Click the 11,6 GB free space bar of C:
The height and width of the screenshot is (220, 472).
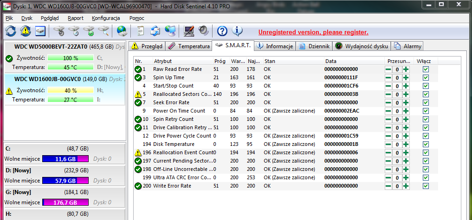[x=65, y=159]
